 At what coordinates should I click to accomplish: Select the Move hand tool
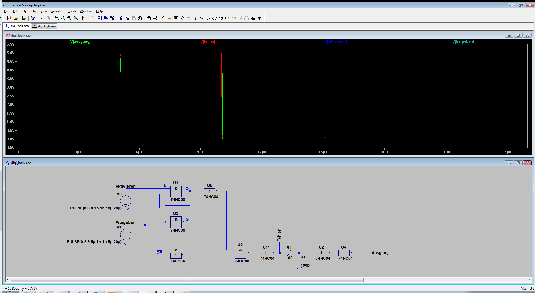coord(214,18)
